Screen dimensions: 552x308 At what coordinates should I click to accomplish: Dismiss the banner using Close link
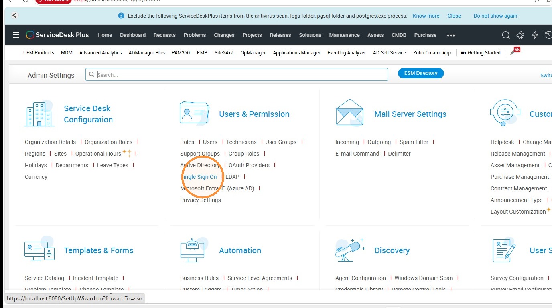454,16
